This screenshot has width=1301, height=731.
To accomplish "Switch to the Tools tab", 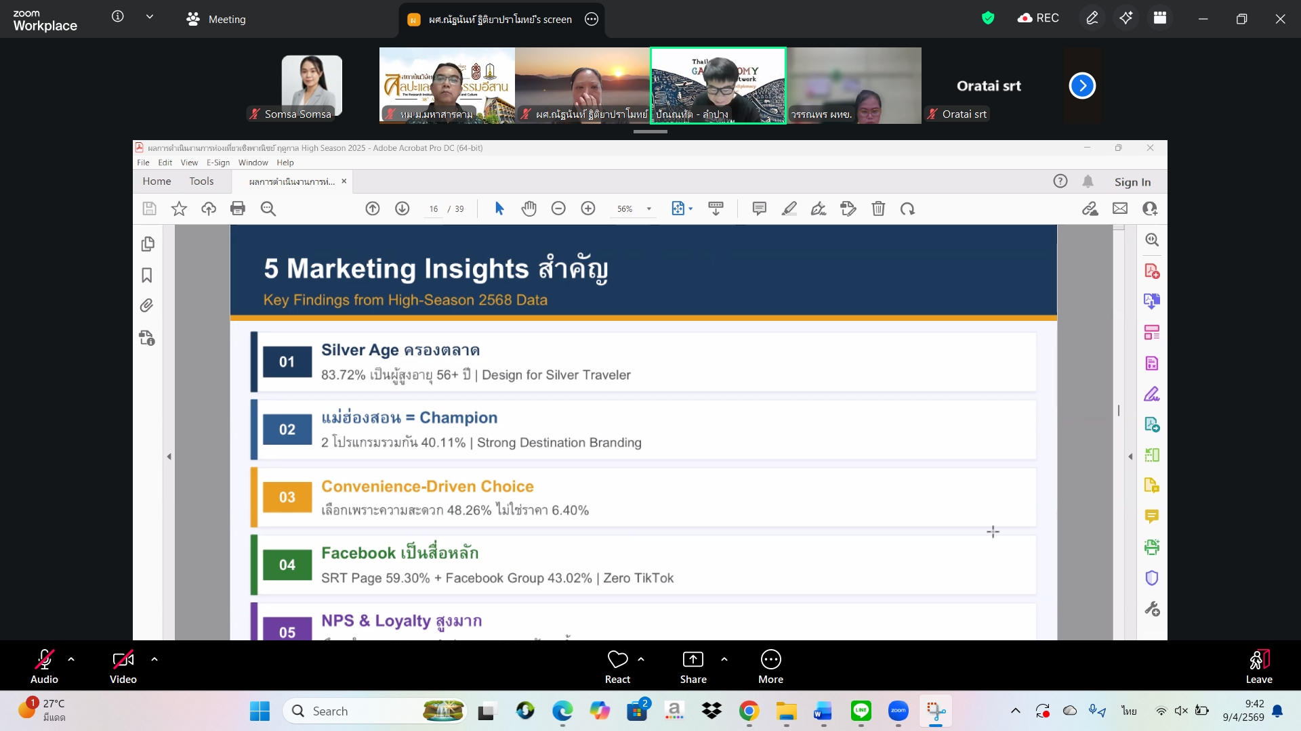I will tap(201, 181).
